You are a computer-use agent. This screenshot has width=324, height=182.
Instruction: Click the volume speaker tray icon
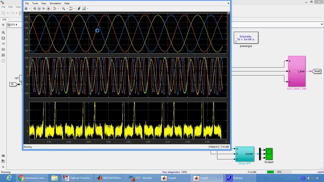pos(317,178)
